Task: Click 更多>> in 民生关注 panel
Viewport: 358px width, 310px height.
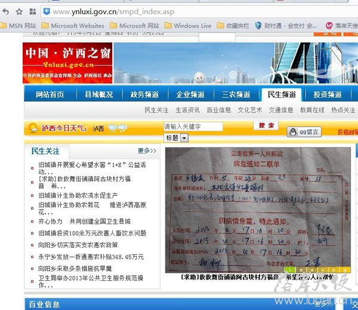Action: 147,151
